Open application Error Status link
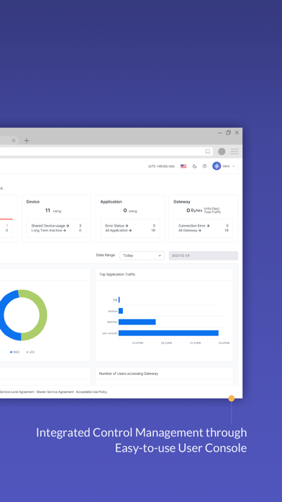This screenshot has width=282, height=502. [117, 226]
